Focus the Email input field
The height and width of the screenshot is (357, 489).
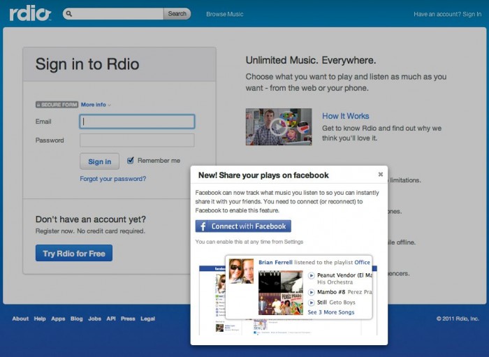pos(137,122)
